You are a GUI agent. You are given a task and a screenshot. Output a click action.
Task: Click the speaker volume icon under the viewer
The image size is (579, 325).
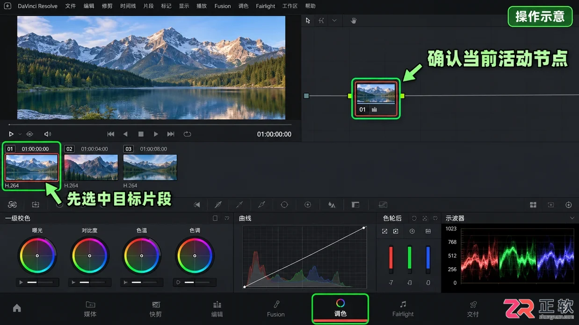tap(48, 134)
